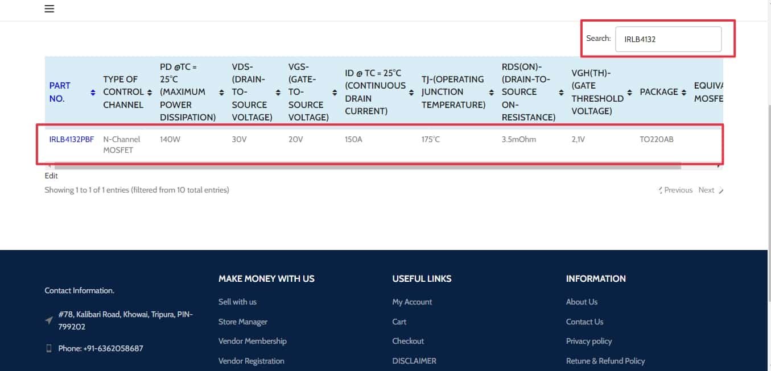This screenshot has height=371, width=771.
Task: Open the sort control for VGH threshold voltage
Action: 629,92
